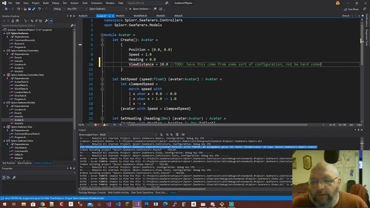
Task: Switch to the Dms.fs tab at right
Action: click(x=346, y=16)
